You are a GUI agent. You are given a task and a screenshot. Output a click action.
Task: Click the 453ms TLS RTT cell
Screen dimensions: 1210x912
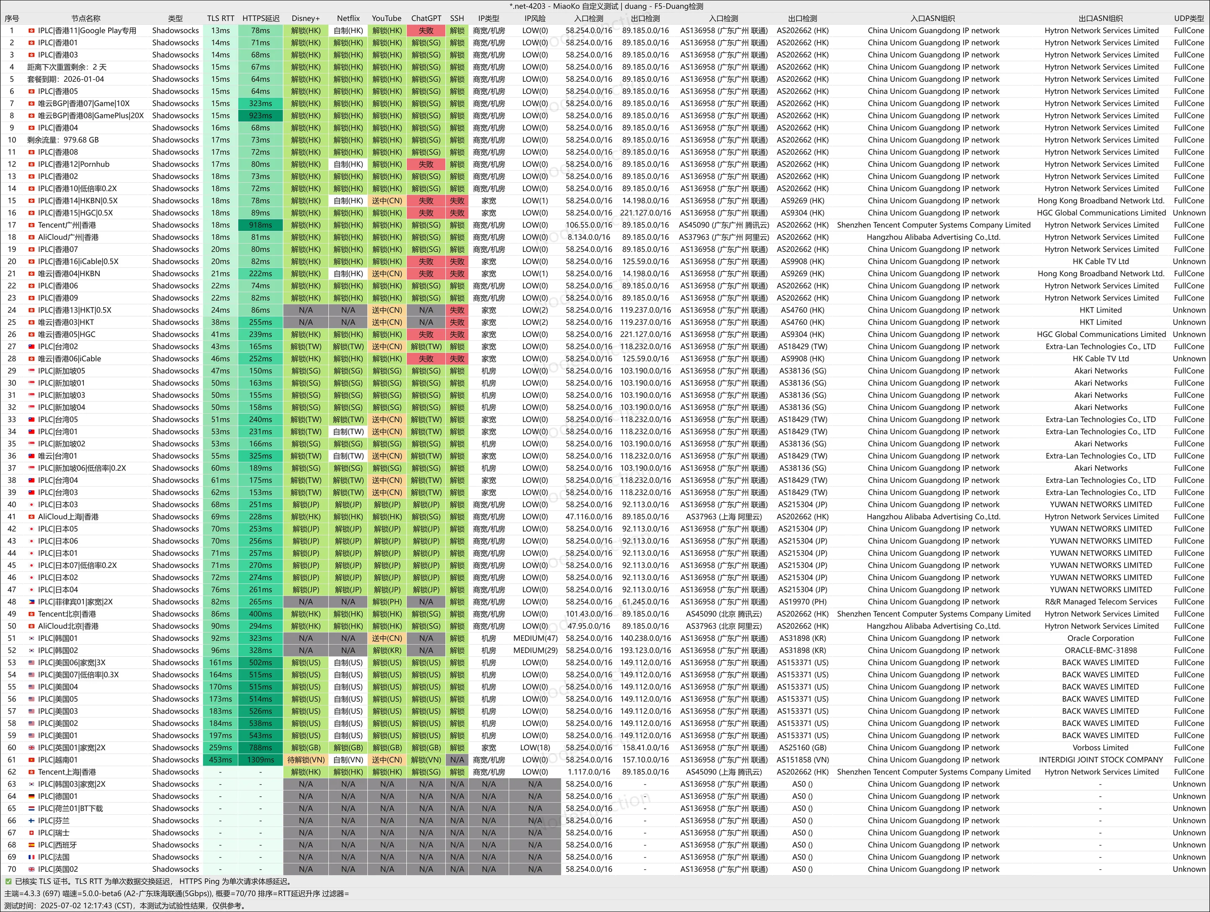tap(221, 759)
